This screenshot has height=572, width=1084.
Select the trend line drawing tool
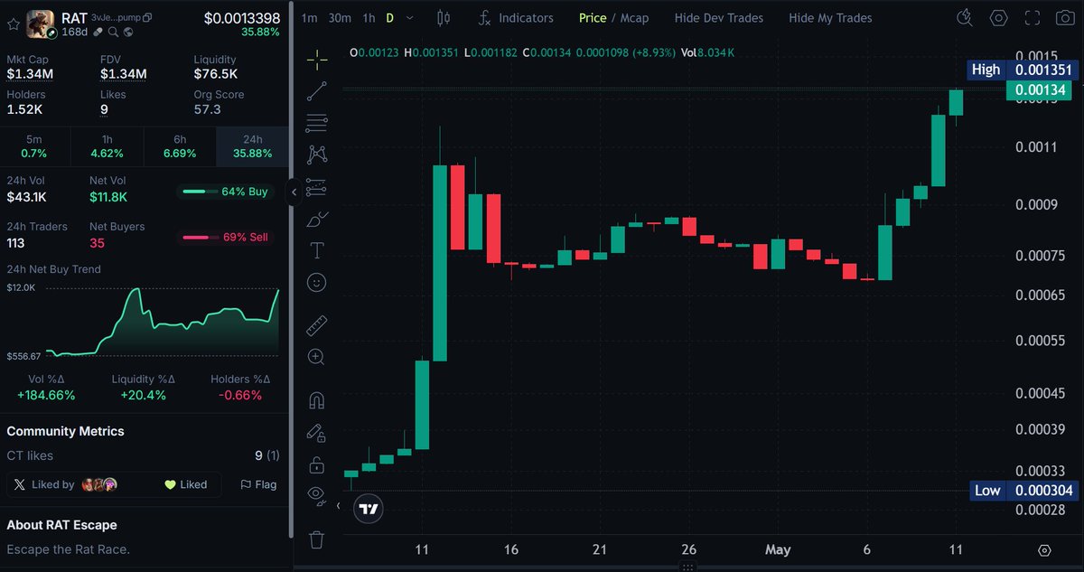[x=316, y=90]
